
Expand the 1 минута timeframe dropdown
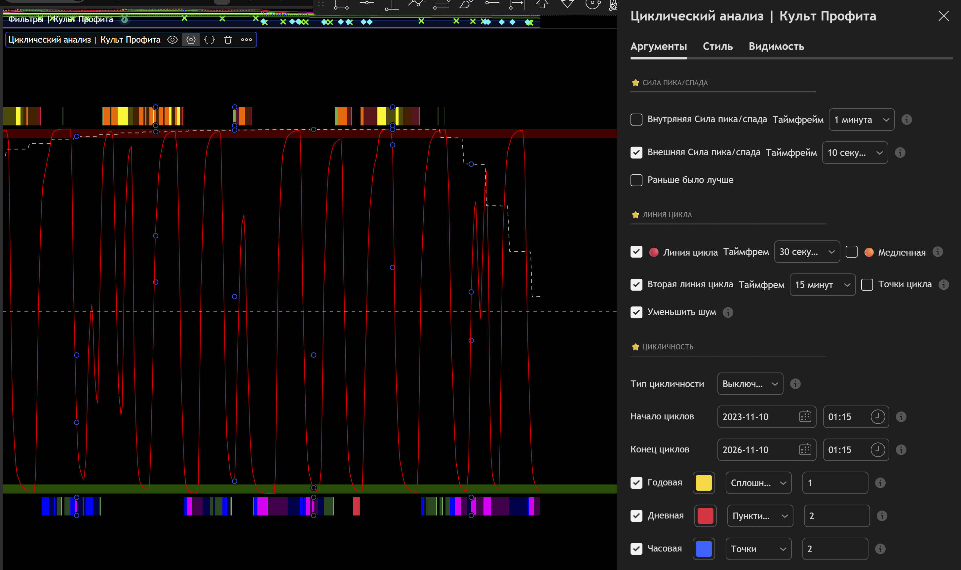coord(862,120)
